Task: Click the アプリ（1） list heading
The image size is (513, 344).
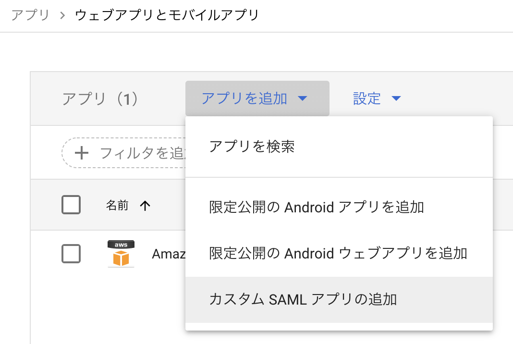Action: [100, 99]
